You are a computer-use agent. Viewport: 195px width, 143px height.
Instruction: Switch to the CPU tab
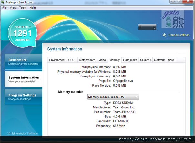(72, 60)
